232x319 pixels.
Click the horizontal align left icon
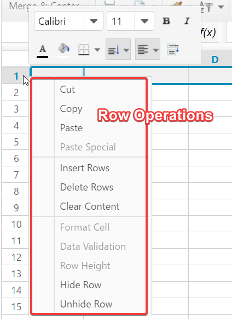click(143, 50)
